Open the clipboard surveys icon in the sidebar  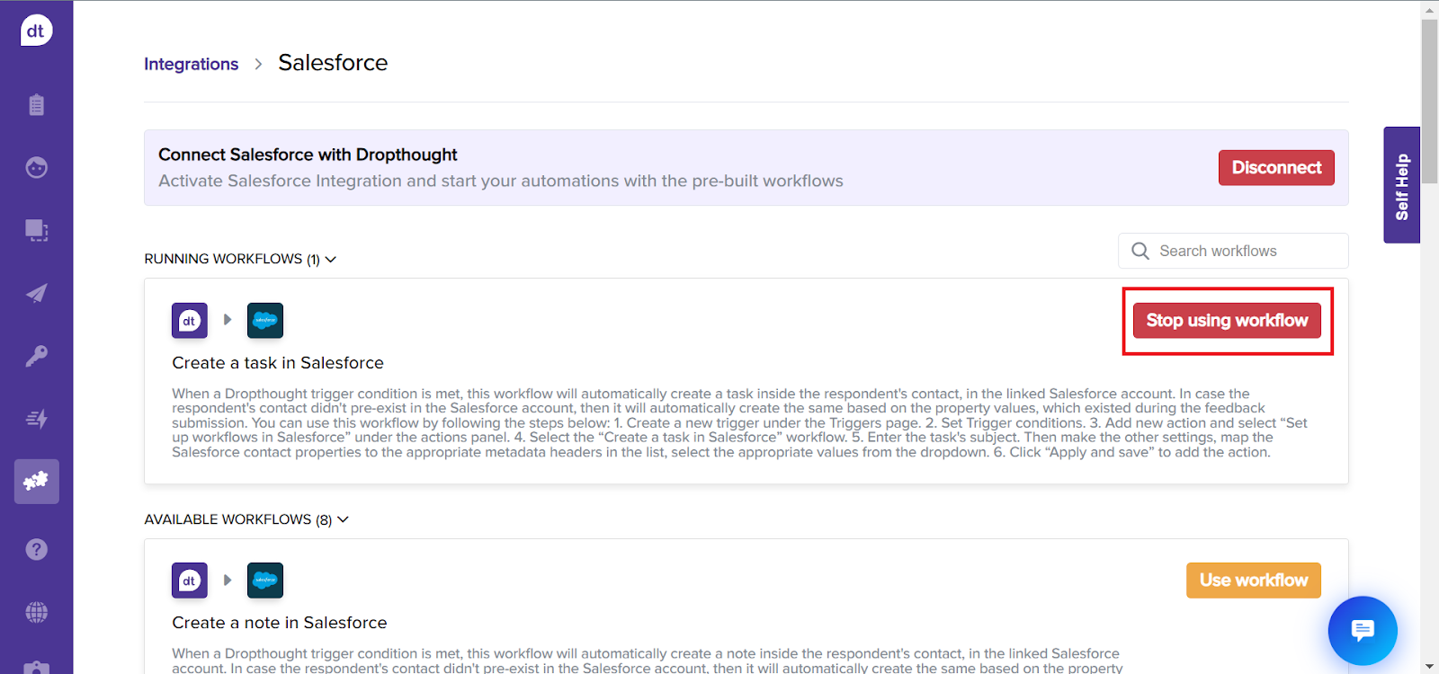(36, 105)
